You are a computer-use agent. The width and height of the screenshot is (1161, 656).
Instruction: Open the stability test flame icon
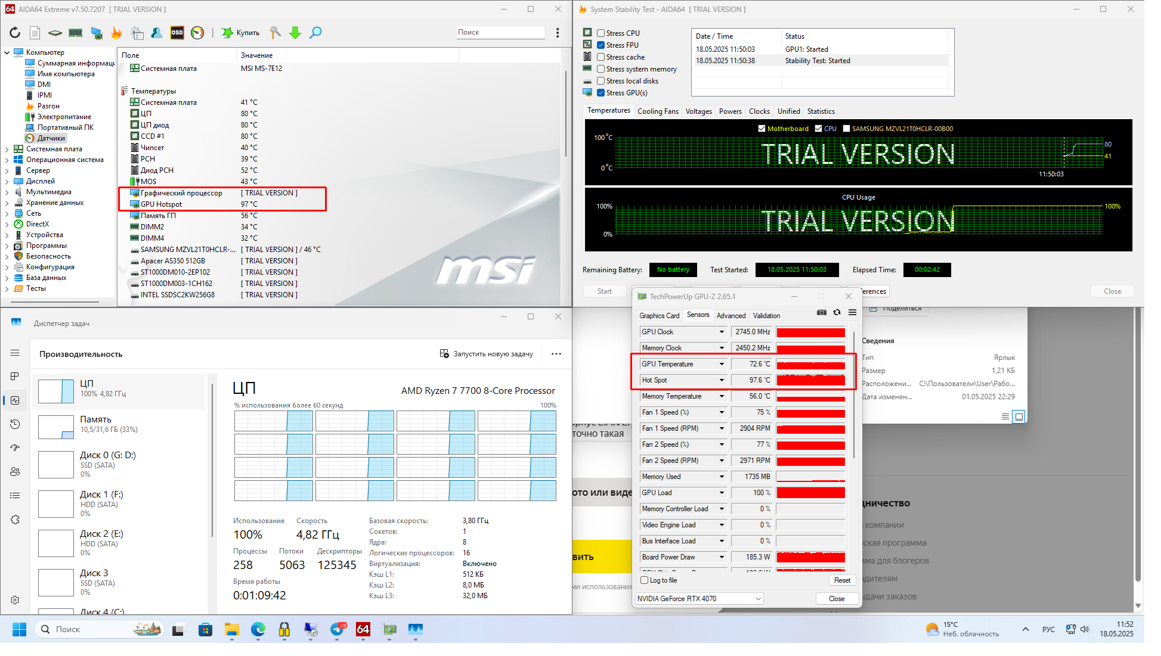116,33
